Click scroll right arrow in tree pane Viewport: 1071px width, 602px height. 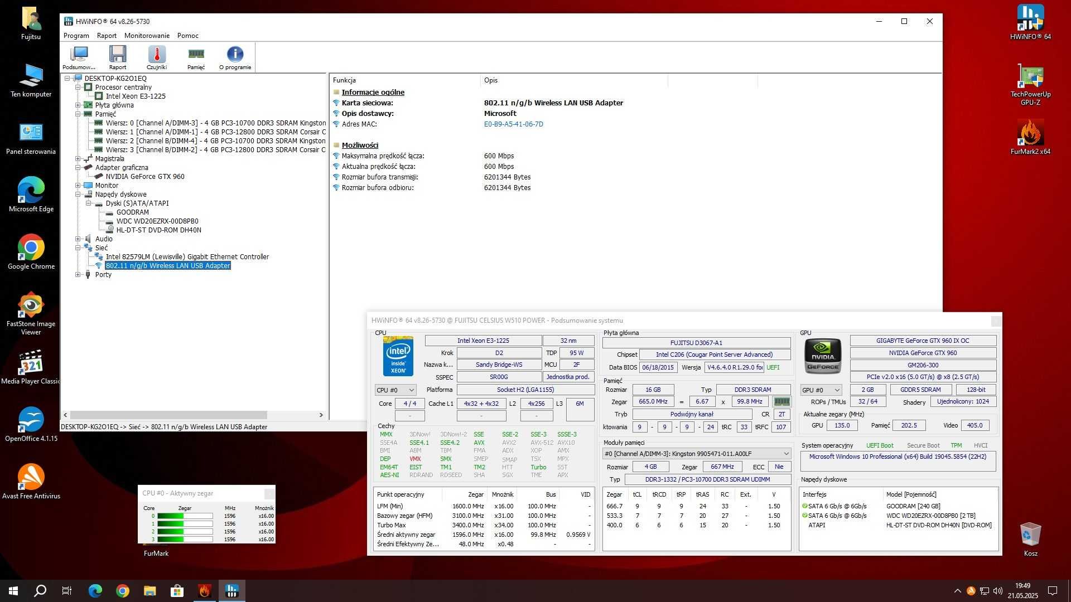click(321, 415)
